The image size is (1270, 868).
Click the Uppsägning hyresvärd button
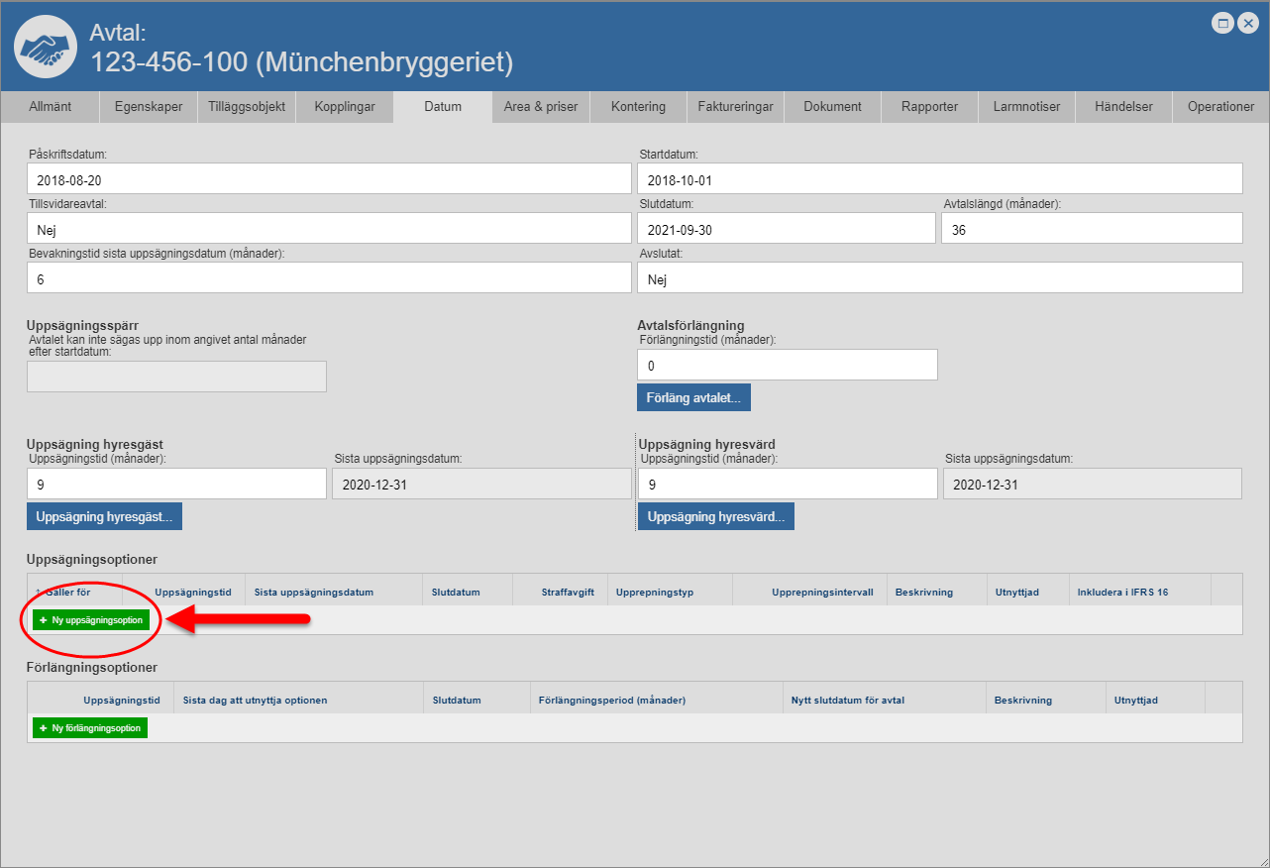(x=715, y=516)
